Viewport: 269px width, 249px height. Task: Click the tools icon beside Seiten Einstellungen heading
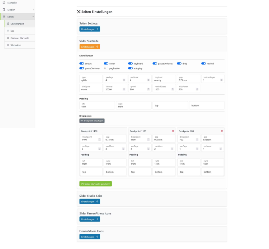[78, 12]
